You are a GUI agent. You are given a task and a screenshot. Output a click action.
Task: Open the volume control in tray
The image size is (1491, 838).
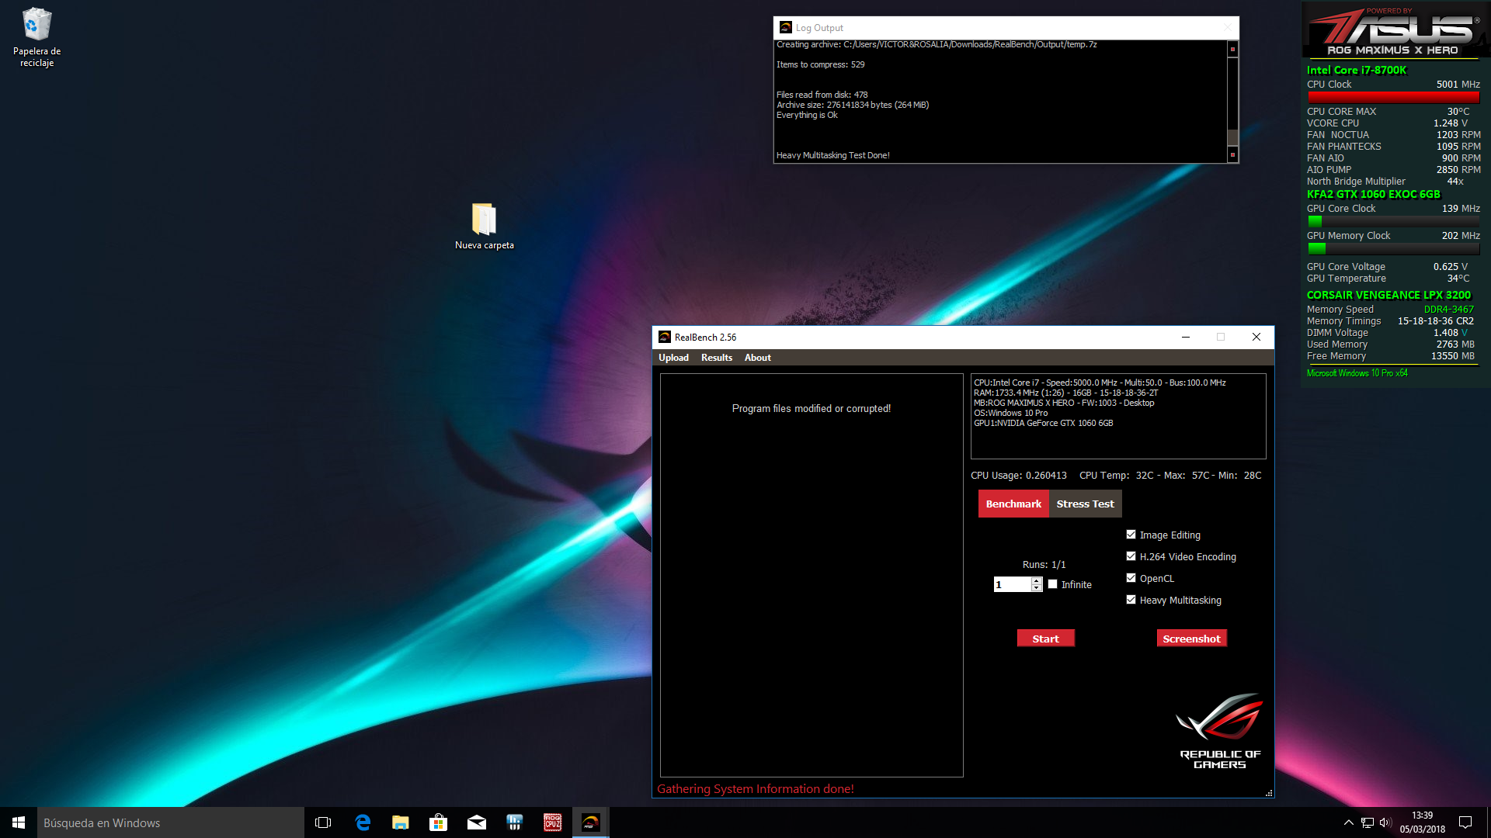click(1385, 822)
